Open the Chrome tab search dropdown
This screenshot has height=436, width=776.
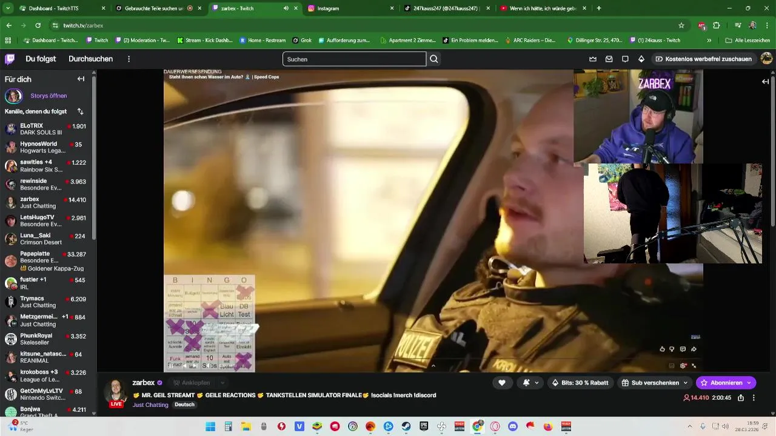point(8,8)
